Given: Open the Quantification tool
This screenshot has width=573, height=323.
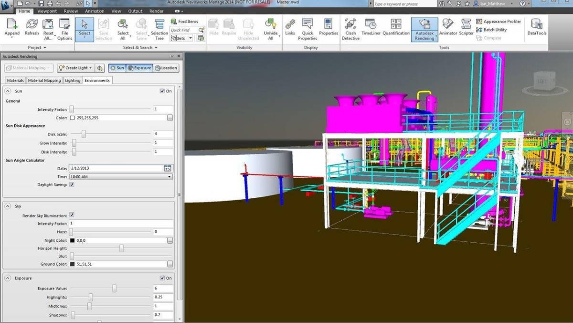Looking at the screenshot, I should (x=396, y=27).
